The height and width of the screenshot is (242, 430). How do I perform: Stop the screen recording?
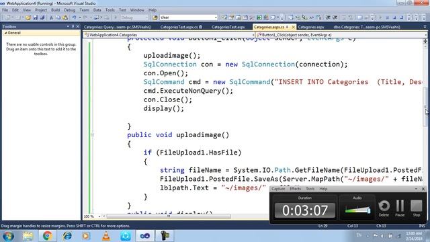(417, 208)
